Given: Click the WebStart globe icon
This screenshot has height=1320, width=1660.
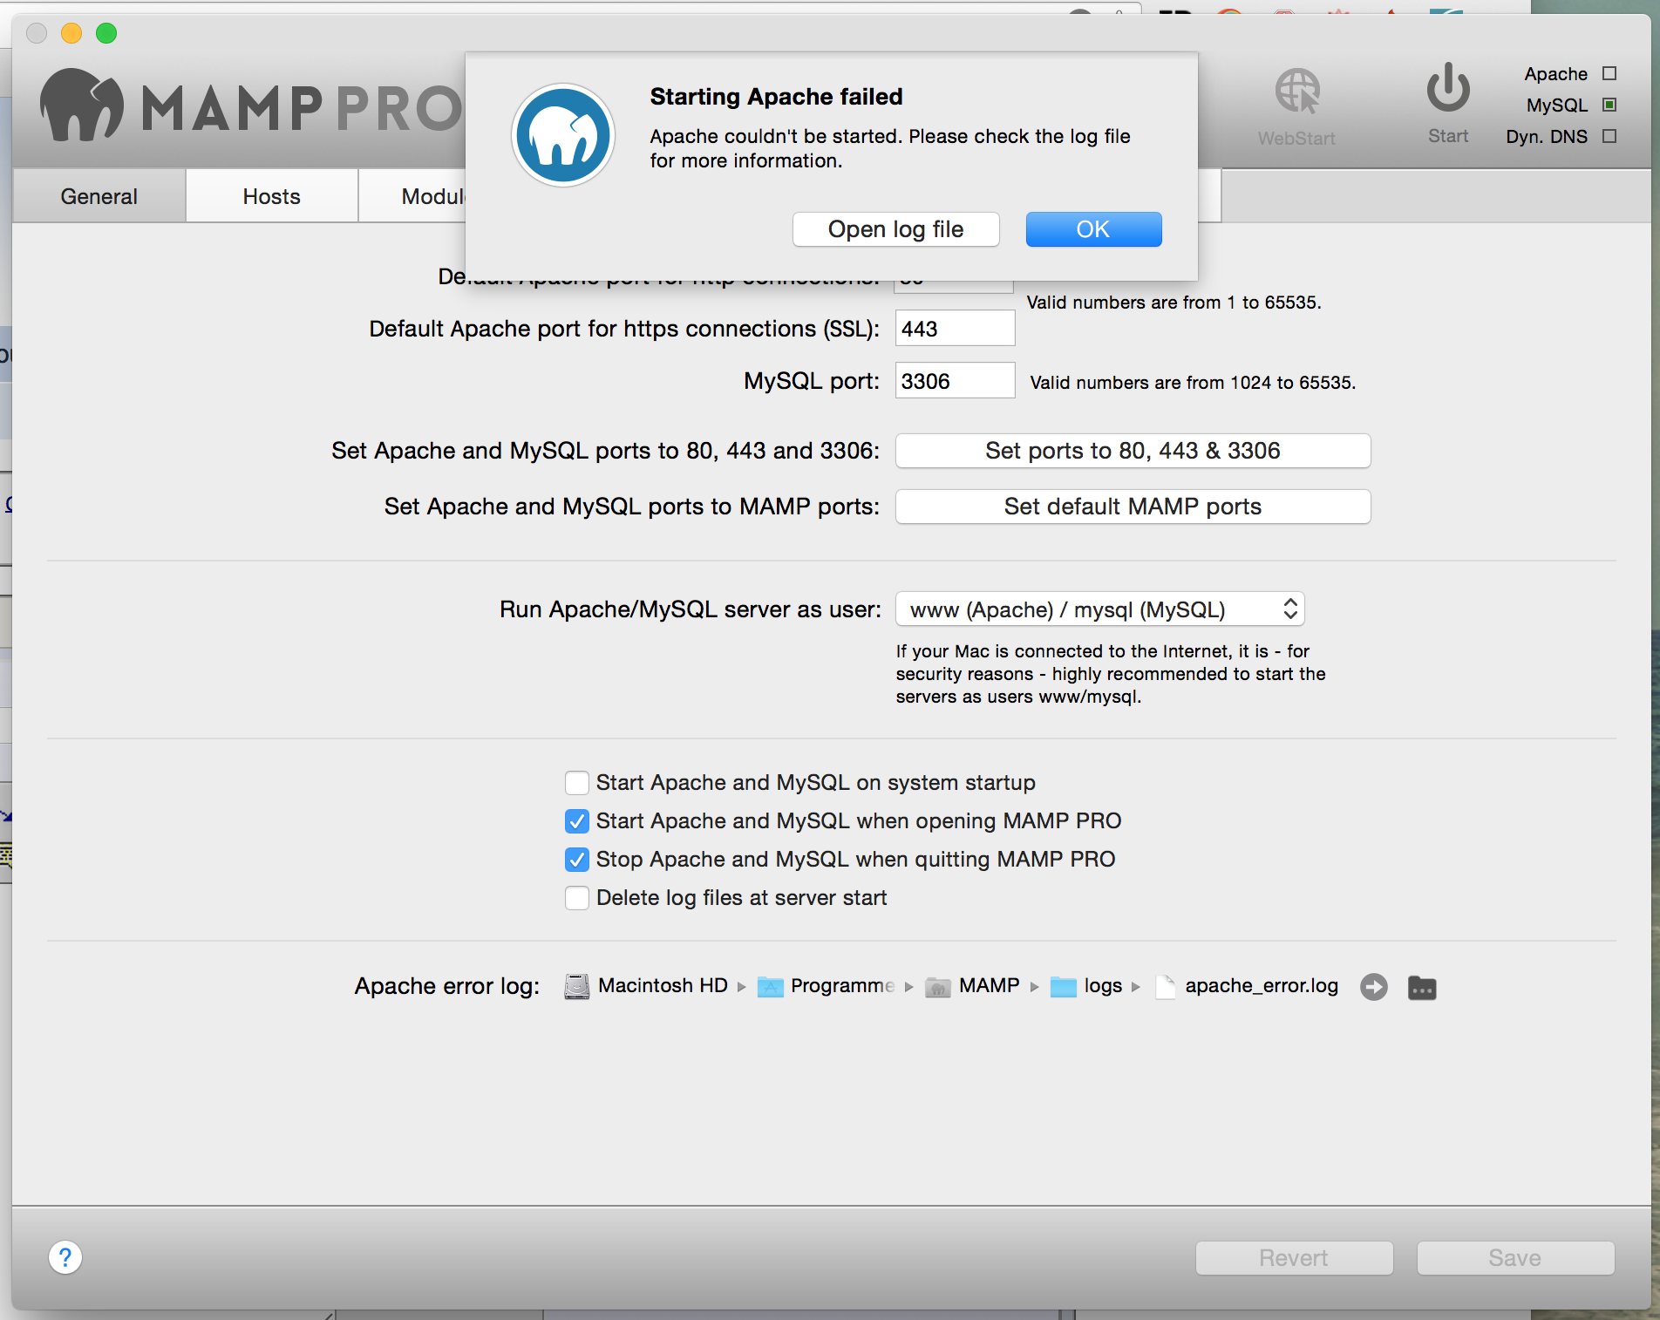Looking at the screenshot, I should tap(1297, 92).
